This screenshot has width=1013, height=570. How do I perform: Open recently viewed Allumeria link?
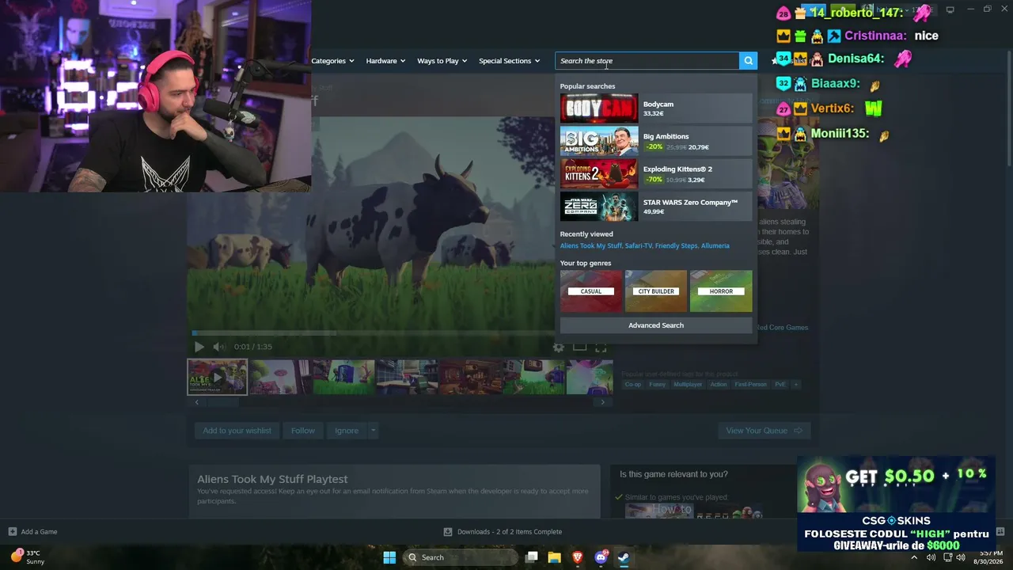tap(715, 246)
